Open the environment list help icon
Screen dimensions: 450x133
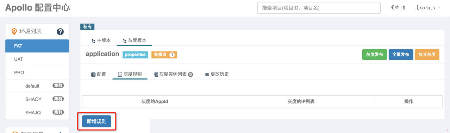60,32
